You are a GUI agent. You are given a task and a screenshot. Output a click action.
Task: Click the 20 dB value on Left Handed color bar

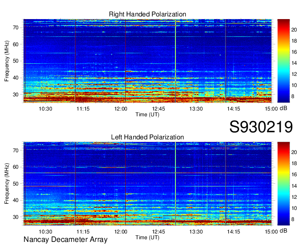pyautogui.click(x=294, y=152)
